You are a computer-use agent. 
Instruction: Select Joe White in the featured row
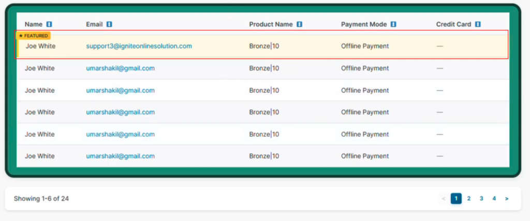pos(40,46)
